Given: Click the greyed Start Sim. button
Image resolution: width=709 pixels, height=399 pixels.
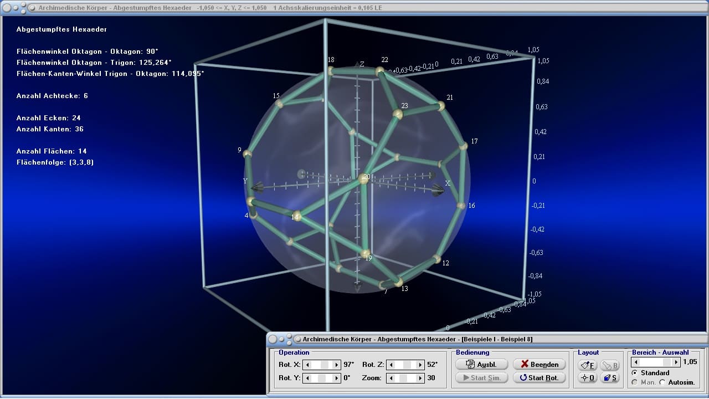Looking at the screenshot, I should pos(481,377).
